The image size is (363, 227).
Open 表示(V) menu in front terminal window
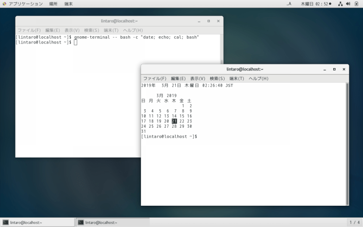click(198, 79)
